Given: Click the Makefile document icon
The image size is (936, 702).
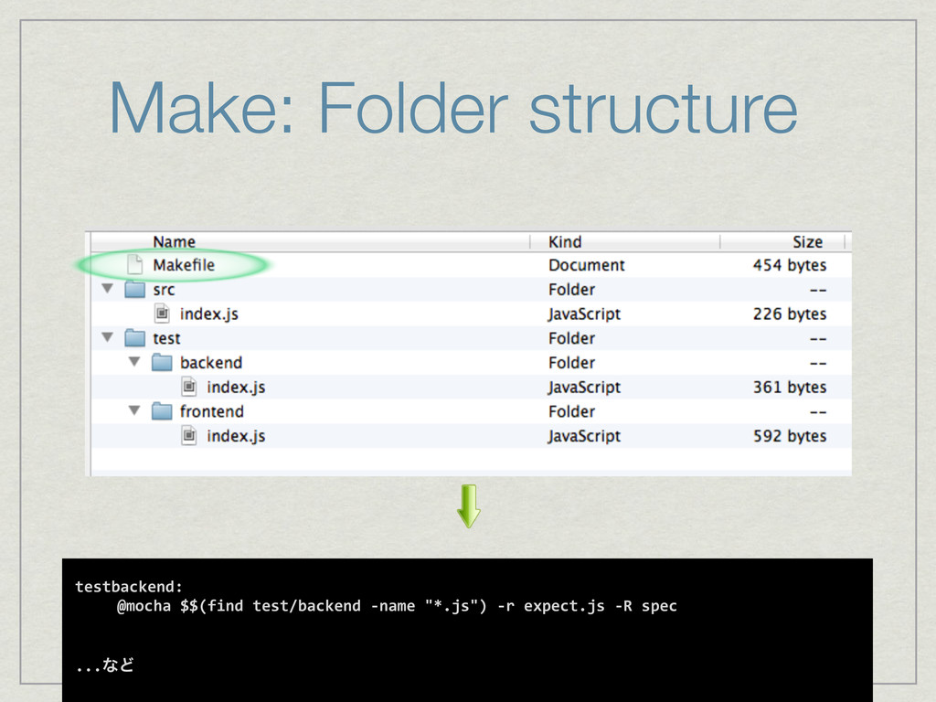Looking at the screenshot, I should tap(135, 265).
